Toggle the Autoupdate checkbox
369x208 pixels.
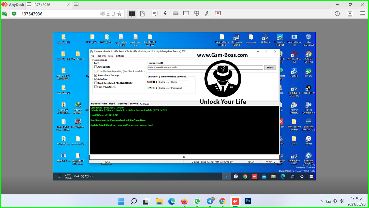pyautogui.click(x=96, y=67)
